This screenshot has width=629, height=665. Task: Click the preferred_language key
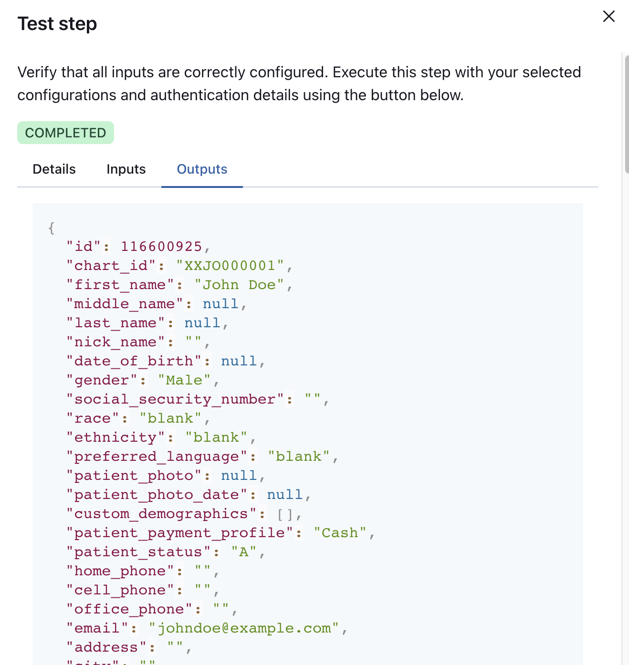(157, 457)
